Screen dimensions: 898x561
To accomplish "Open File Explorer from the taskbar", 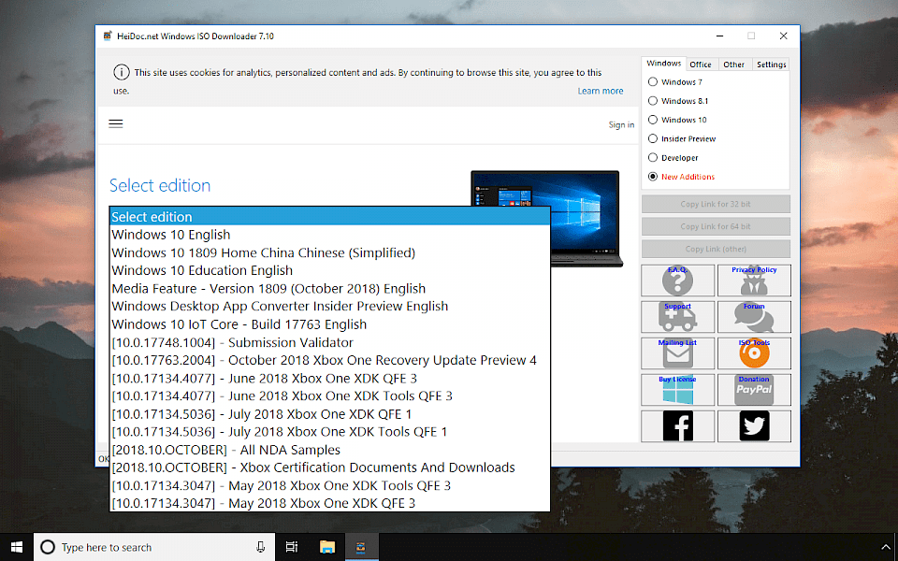I will [x=327, y=547].
